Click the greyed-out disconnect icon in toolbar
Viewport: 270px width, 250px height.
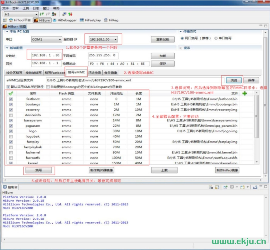point(48,14)
